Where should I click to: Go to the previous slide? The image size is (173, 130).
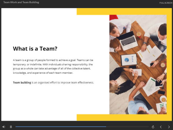[x=161, y=127]
